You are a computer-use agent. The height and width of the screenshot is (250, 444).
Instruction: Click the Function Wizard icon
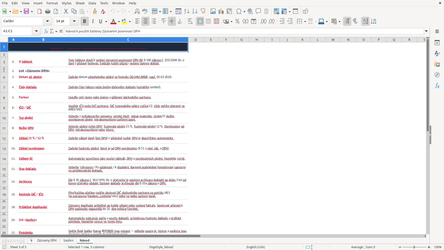tap(46, 31)
